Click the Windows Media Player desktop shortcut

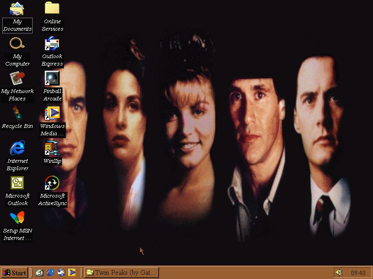point(52,113)
